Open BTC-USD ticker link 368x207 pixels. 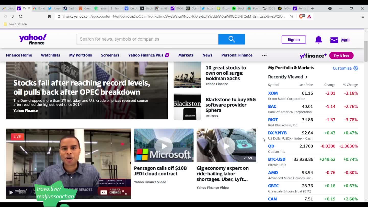click(277, 159)
